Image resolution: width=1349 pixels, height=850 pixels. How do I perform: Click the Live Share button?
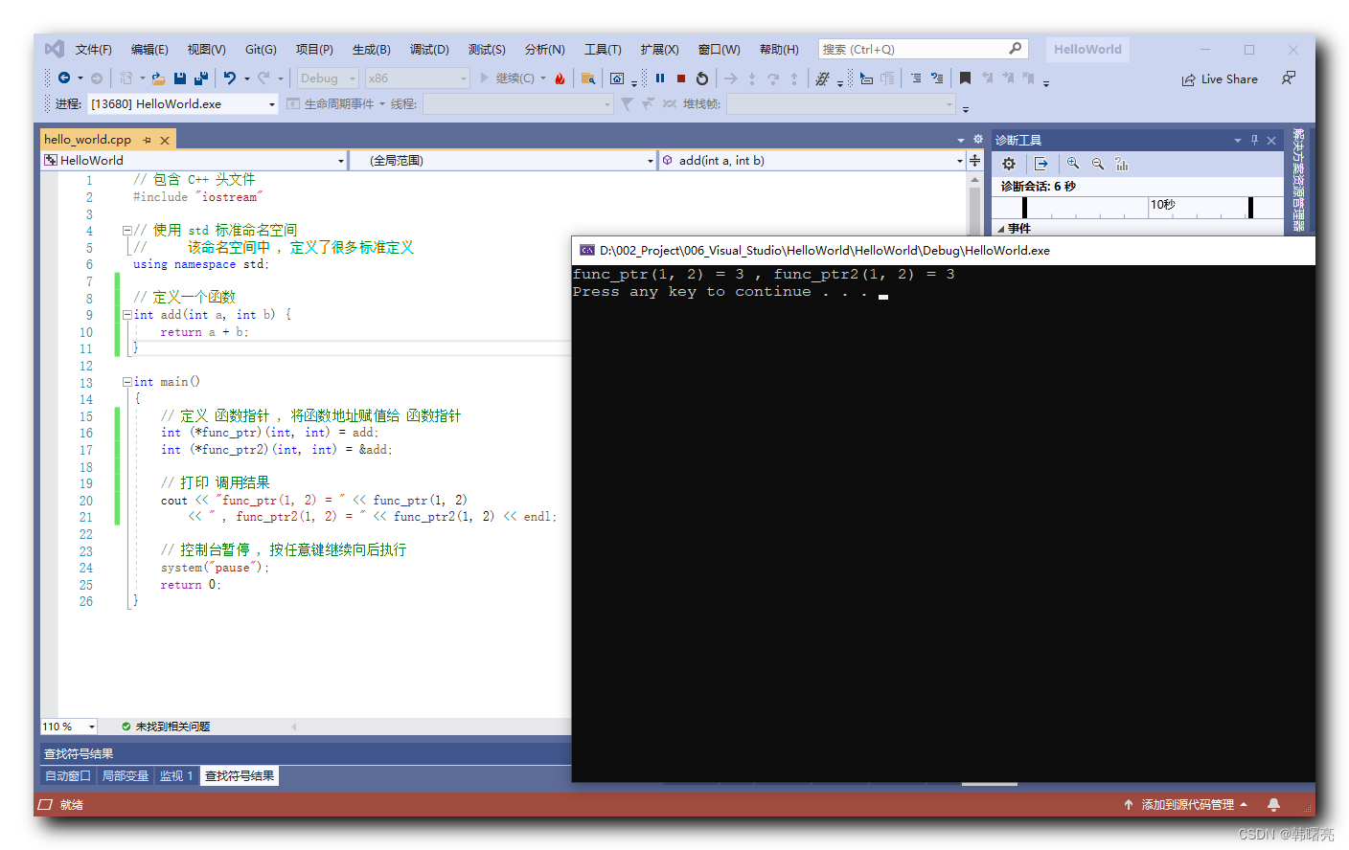(x=1220, y=78)
